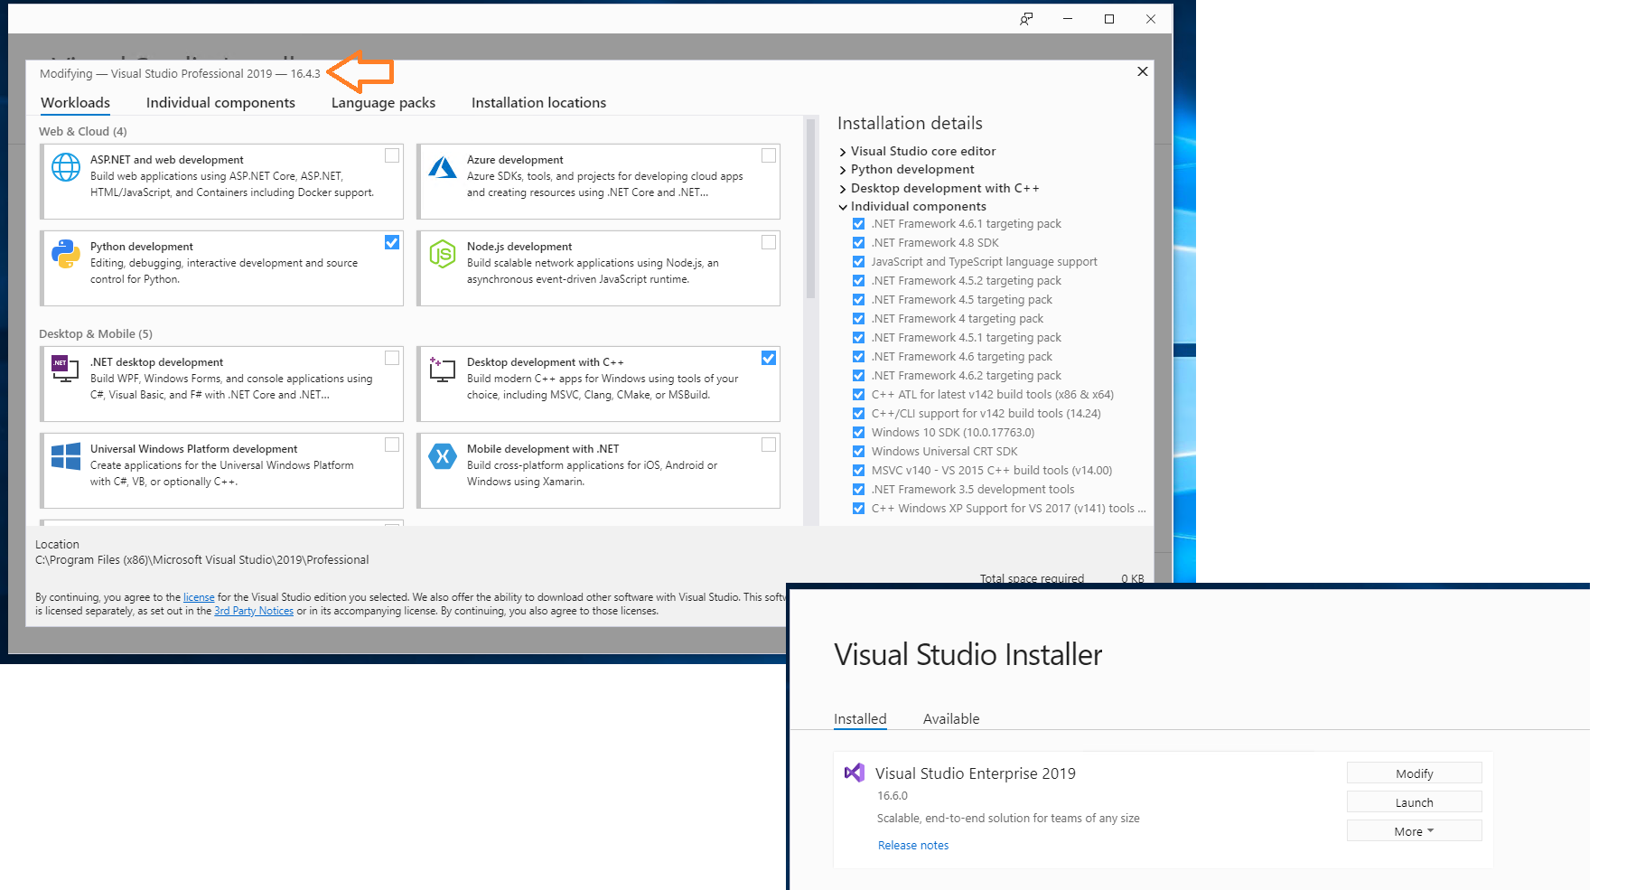Uncheck .NET Framework 4.5.1 targeting pack
The image size is (1645, 890).
pos(859,338)
